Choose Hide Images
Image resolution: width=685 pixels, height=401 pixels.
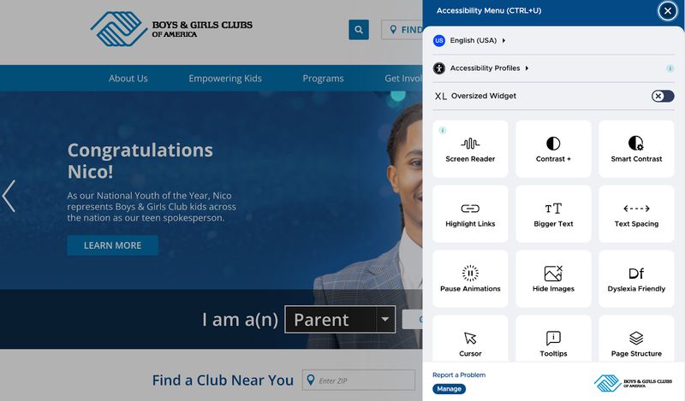(x=553, y=279)
